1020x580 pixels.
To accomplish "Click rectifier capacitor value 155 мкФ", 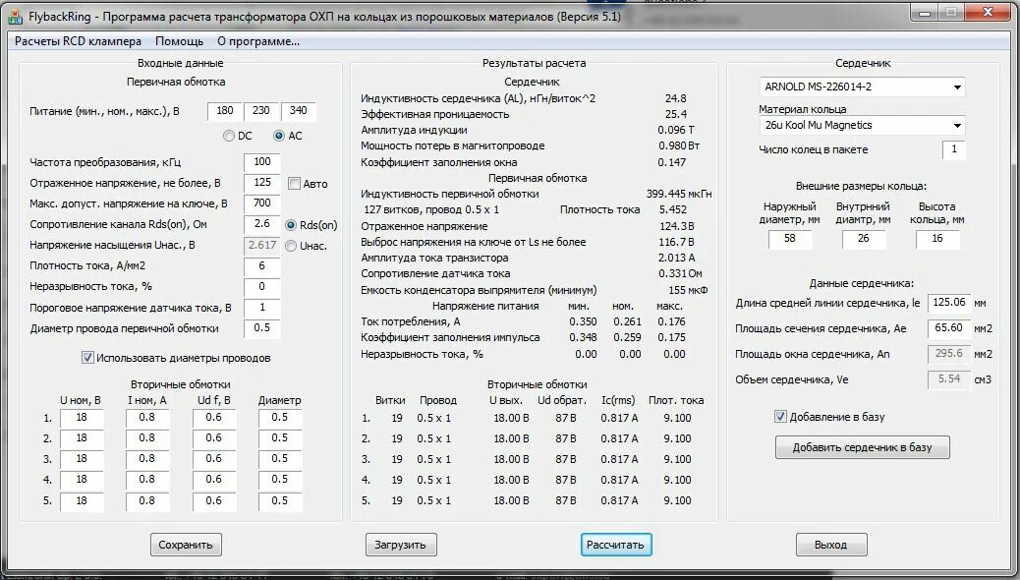I will click(x=688, y=290).
